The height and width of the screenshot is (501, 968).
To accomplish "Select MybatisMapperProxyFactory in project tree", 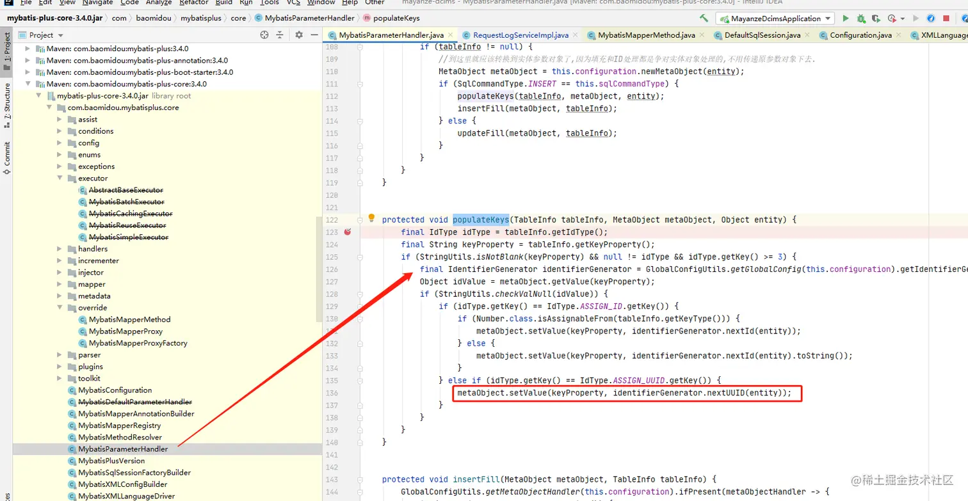I will click(x=138, y=343).
